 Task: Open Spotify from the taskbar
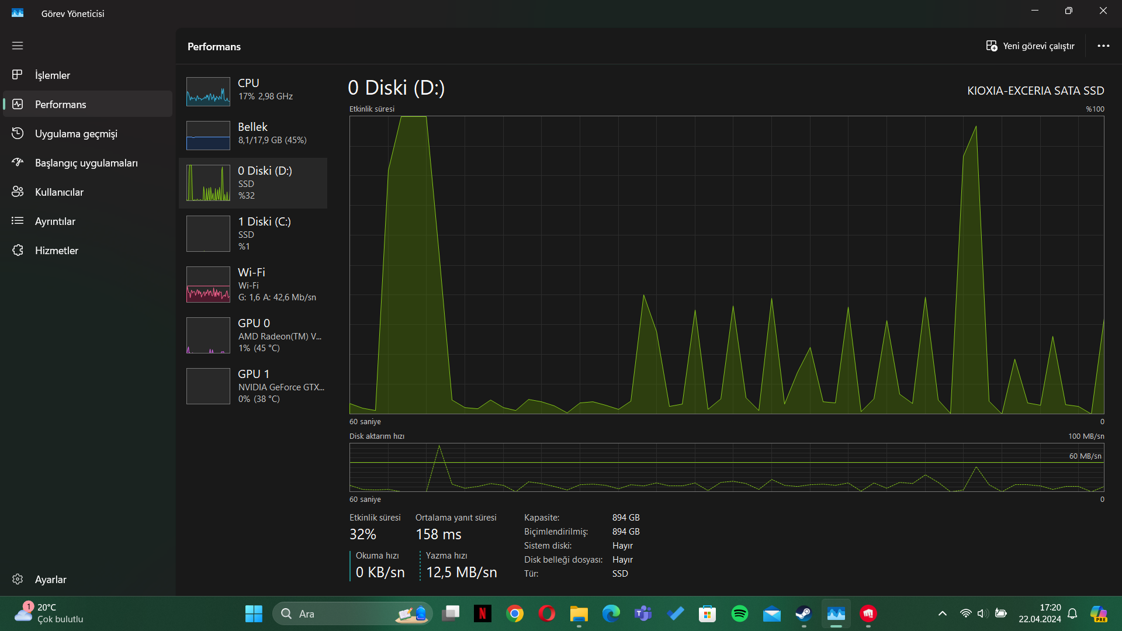point(739,613)
